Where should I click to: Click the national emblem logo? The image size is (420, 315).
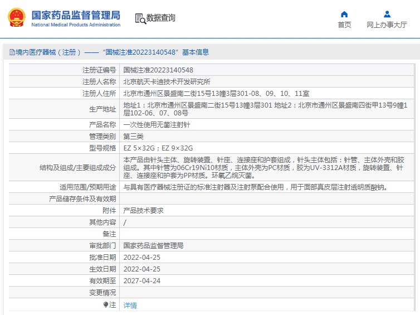pos(17,17)
